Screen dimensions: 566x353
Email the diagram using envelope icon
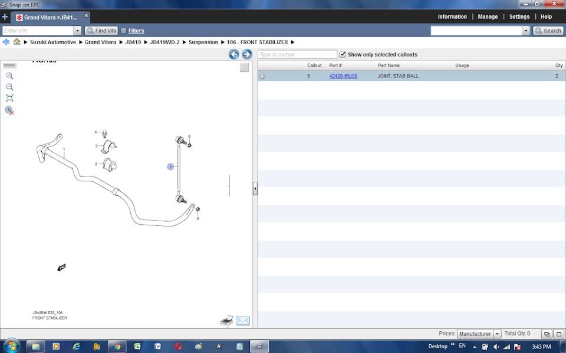(243, 321)
